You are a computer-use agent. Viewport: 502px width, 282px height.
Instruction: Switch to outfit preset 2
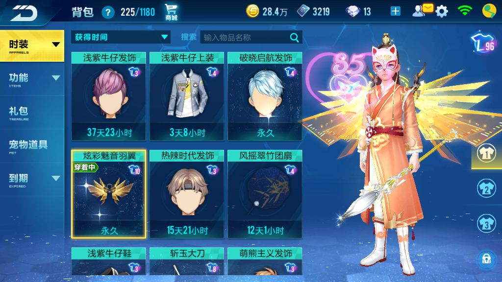[486, 188]
